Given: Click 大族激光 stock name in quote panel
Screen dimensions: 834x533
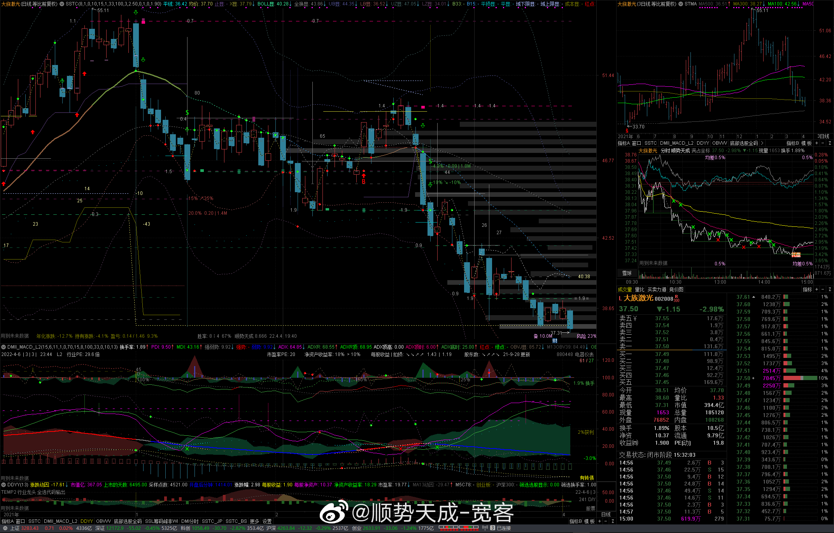Looking at the screenshot, I should [638, 298].
